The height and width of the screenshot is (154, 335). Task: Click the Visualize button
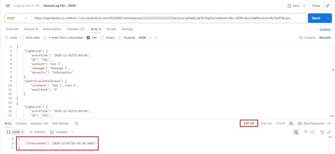tap(59, 132)
